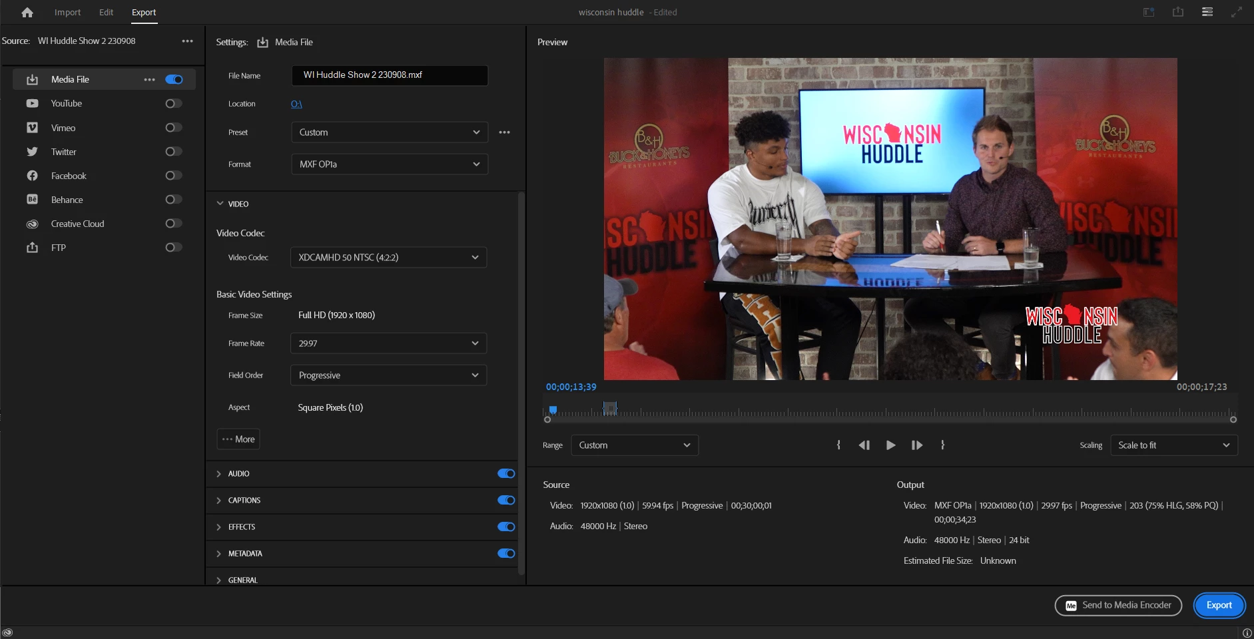The height and width of the screenshot is (639, 1254).
Task: Enable the YouTube destination toggle
Action: [x=174, y=103]
